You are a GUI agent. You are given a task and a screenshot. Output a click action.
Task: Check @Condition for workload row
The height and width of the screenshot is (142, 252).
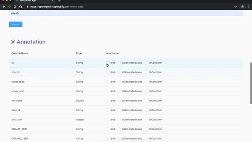(146, 101)
